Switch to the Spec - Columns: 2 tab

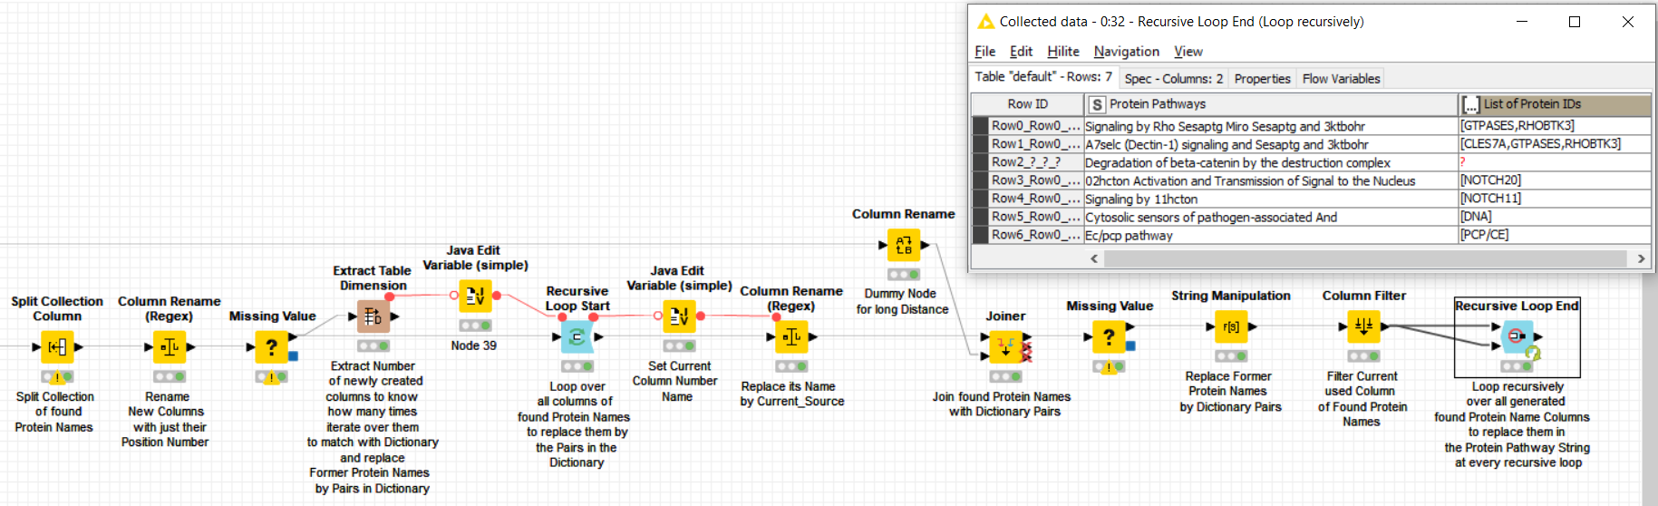pos(1173,79)
